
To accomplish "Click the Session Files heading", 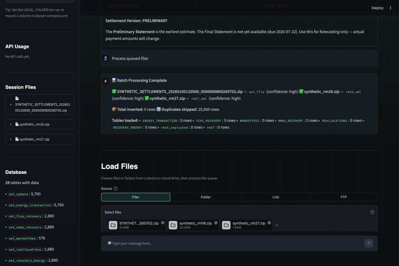I will tap(21, 87).
